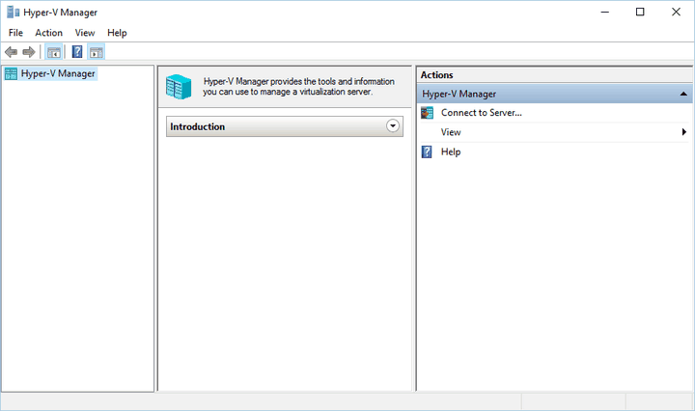Click the Help icon in Actions pane

pyautogui.click(x=427, y=151)
